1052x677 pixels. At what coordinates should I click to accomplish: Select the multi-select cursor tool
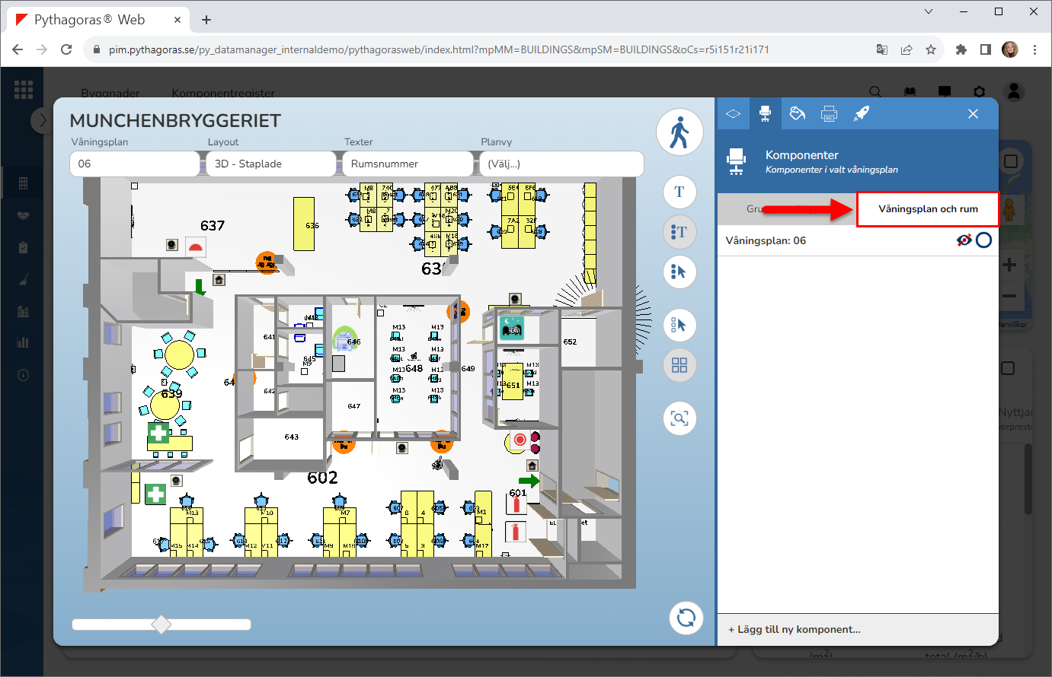(679, 326)
